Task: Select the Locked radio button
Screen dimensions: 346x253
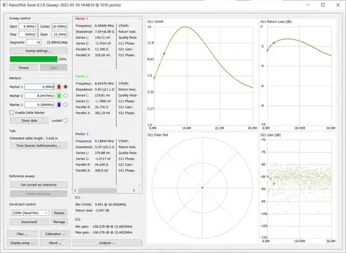Action: coord(65,120)
